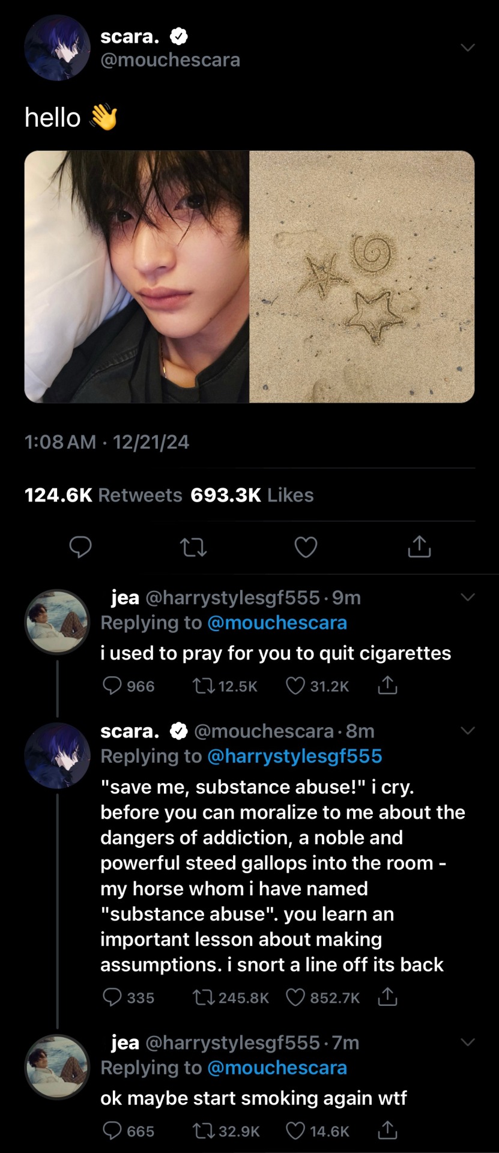Retweet the main "hello" tweet

pyautogui.click(x=193, y=547)
